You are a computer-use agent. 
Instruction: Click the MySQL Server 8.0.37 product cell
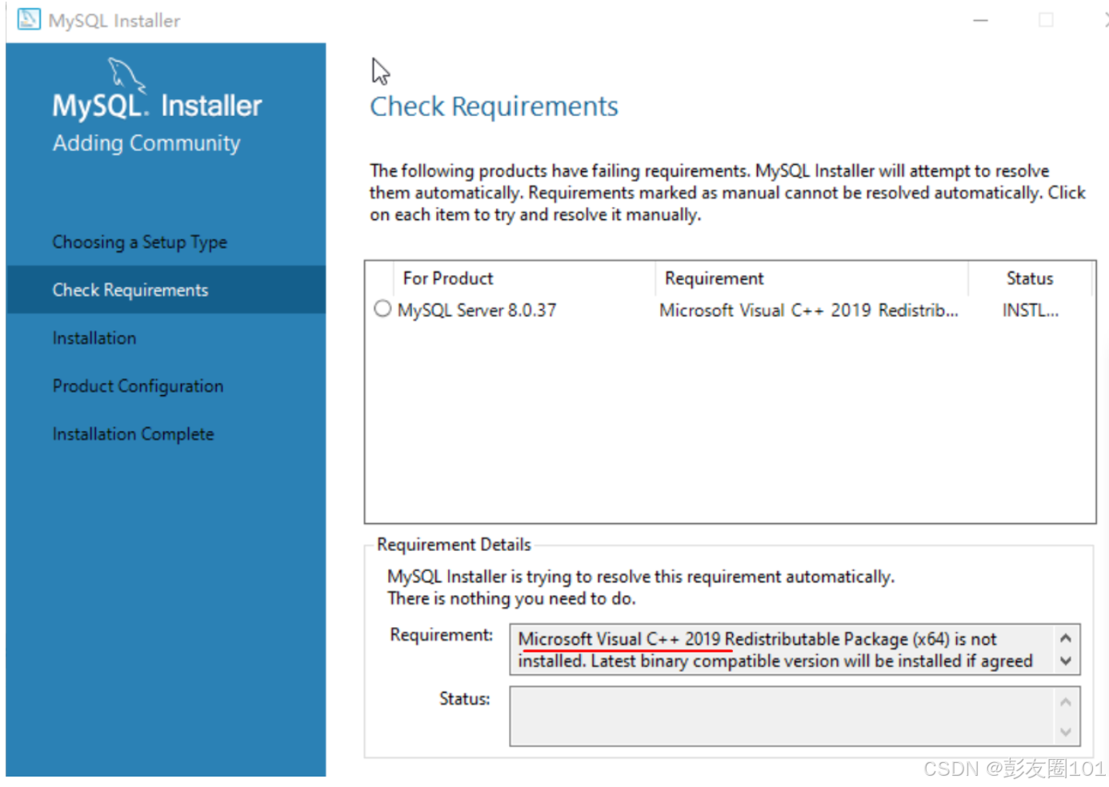coord(477,310)
